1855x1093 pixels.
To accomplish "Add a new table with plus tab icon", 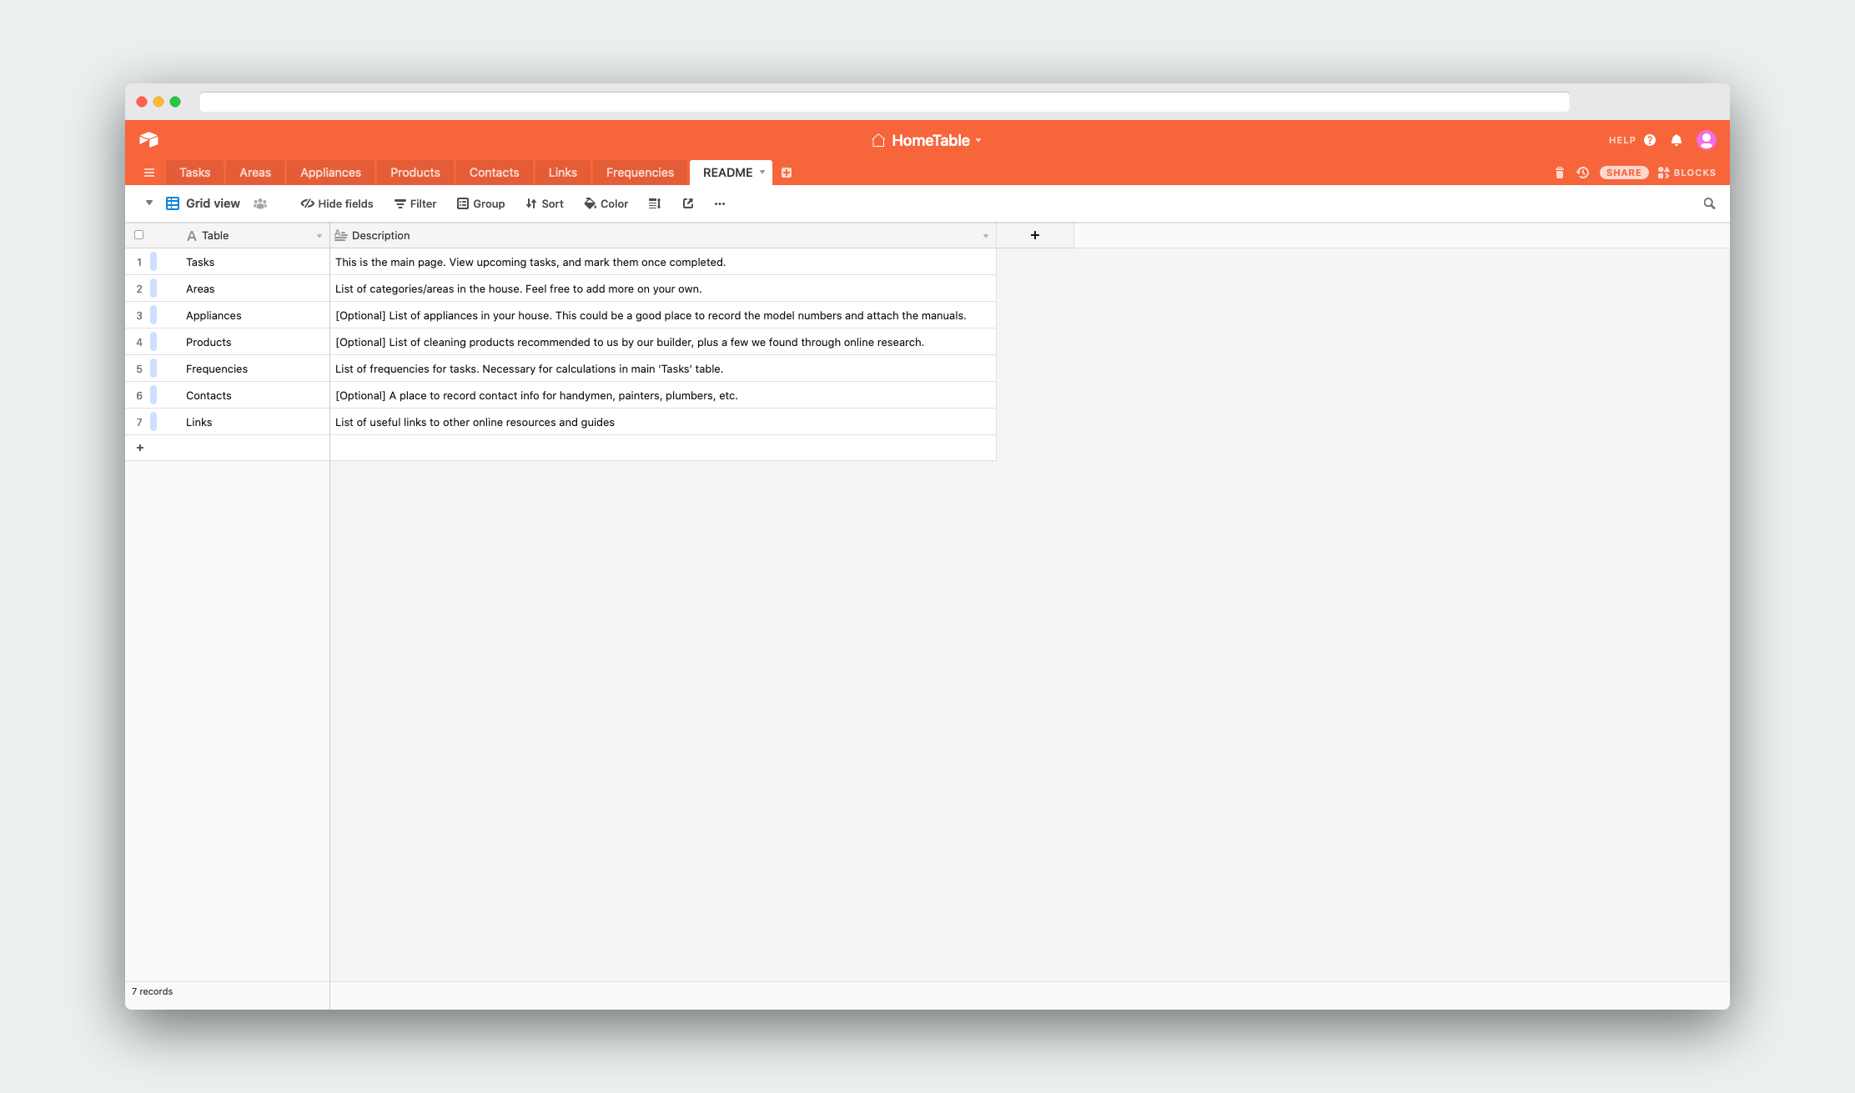I will click(787, 173).
